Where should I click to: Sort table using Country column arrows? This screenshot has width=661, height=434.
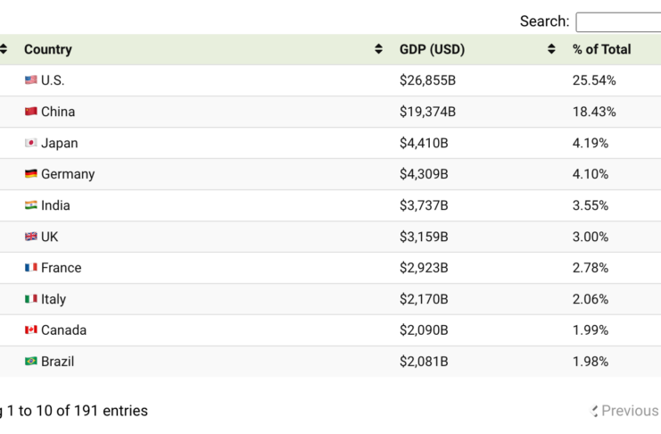pos(379,49)
